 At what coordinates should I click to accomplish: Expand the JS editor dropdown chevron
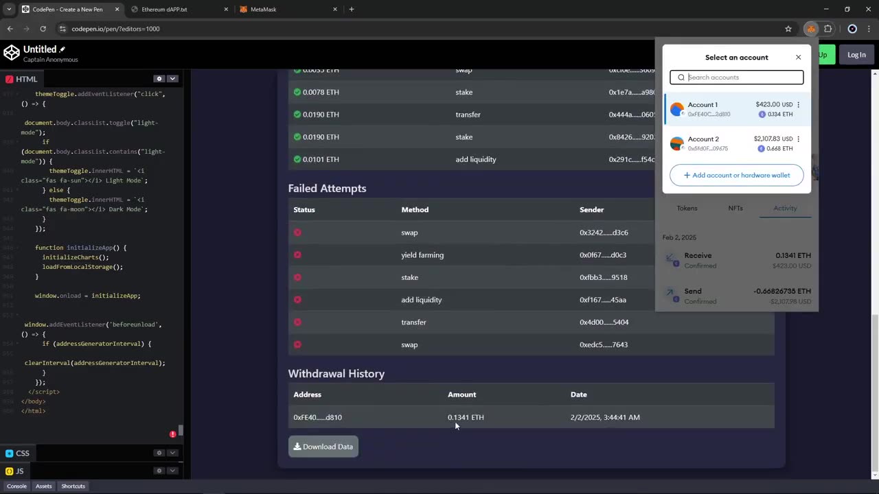[172, 471]
